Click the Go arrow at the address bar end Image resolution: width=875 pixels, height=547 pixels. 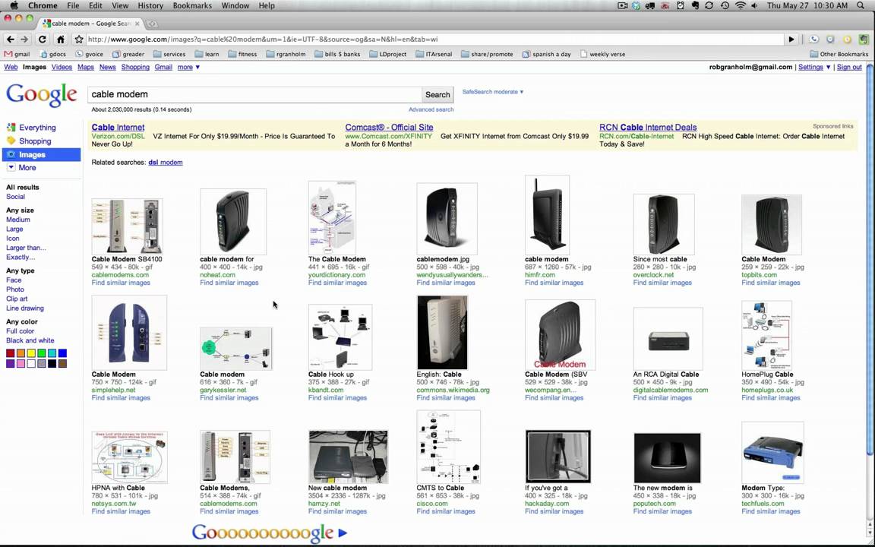tap(791, 39)
